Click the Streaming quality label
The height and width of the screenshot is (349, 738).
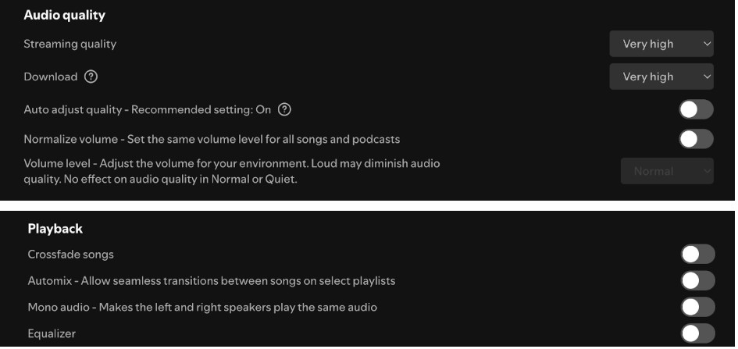tap(70, 44)
